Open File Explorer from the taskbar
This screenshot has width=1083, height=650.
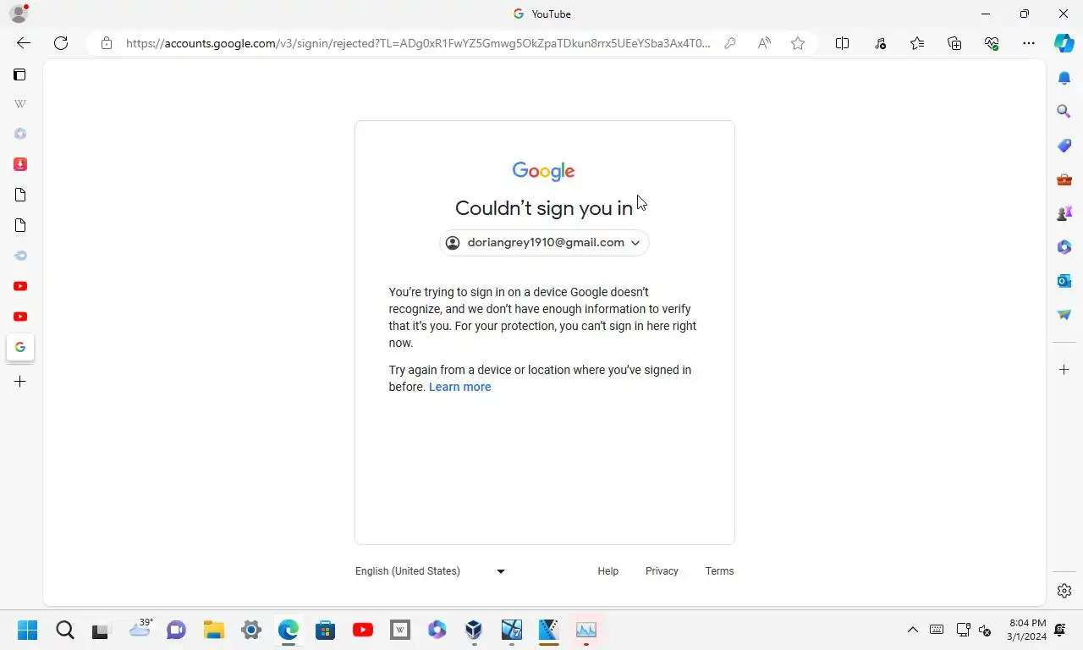(x=214, y=630)
